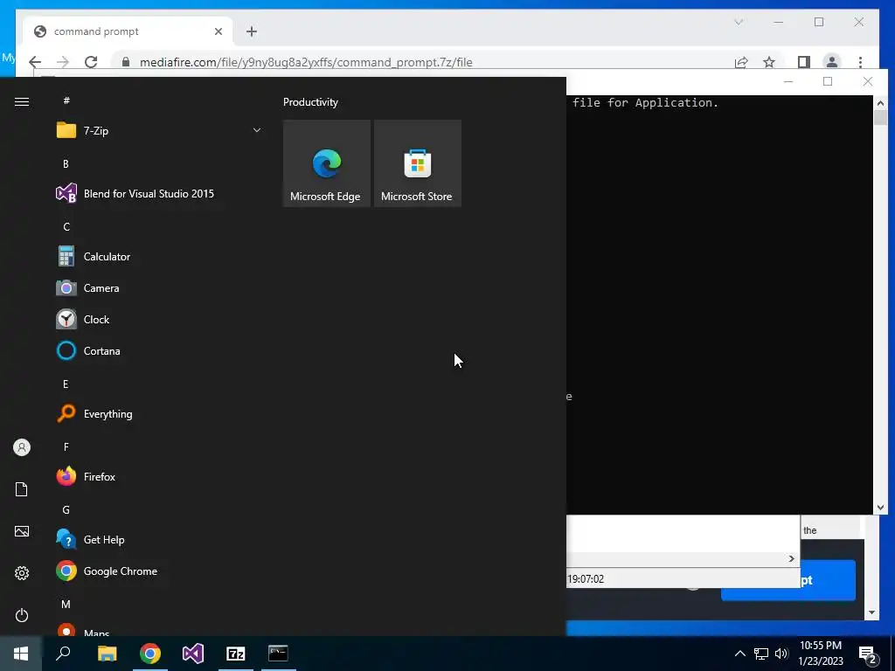895x671 pixels.
Task: Click horizontal scrollbar right arrow below console
Action: click(x=791, y=558)
